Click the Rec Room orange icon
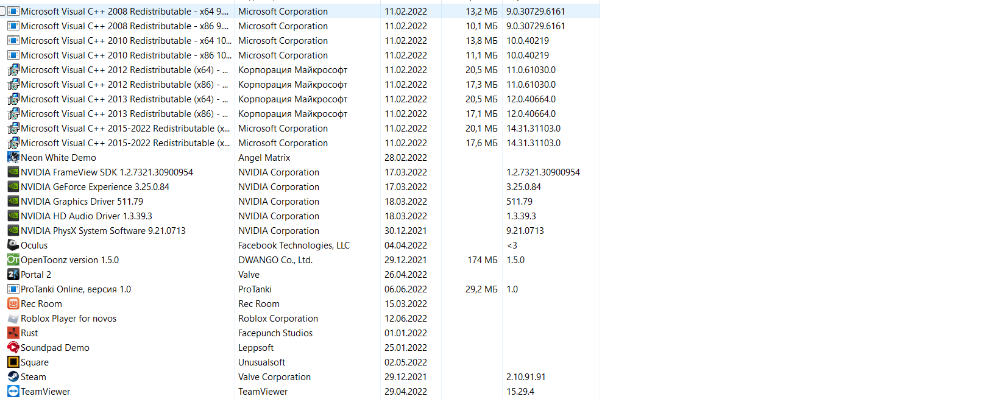Viewport: 995px width, 399px height. pyautogui.click(x=13, y=304)
